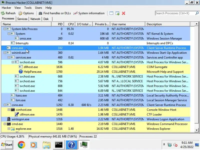Collapse the cmd.exe tree node
The height and width of the screenshot is (150, 200).
[5, 124]
